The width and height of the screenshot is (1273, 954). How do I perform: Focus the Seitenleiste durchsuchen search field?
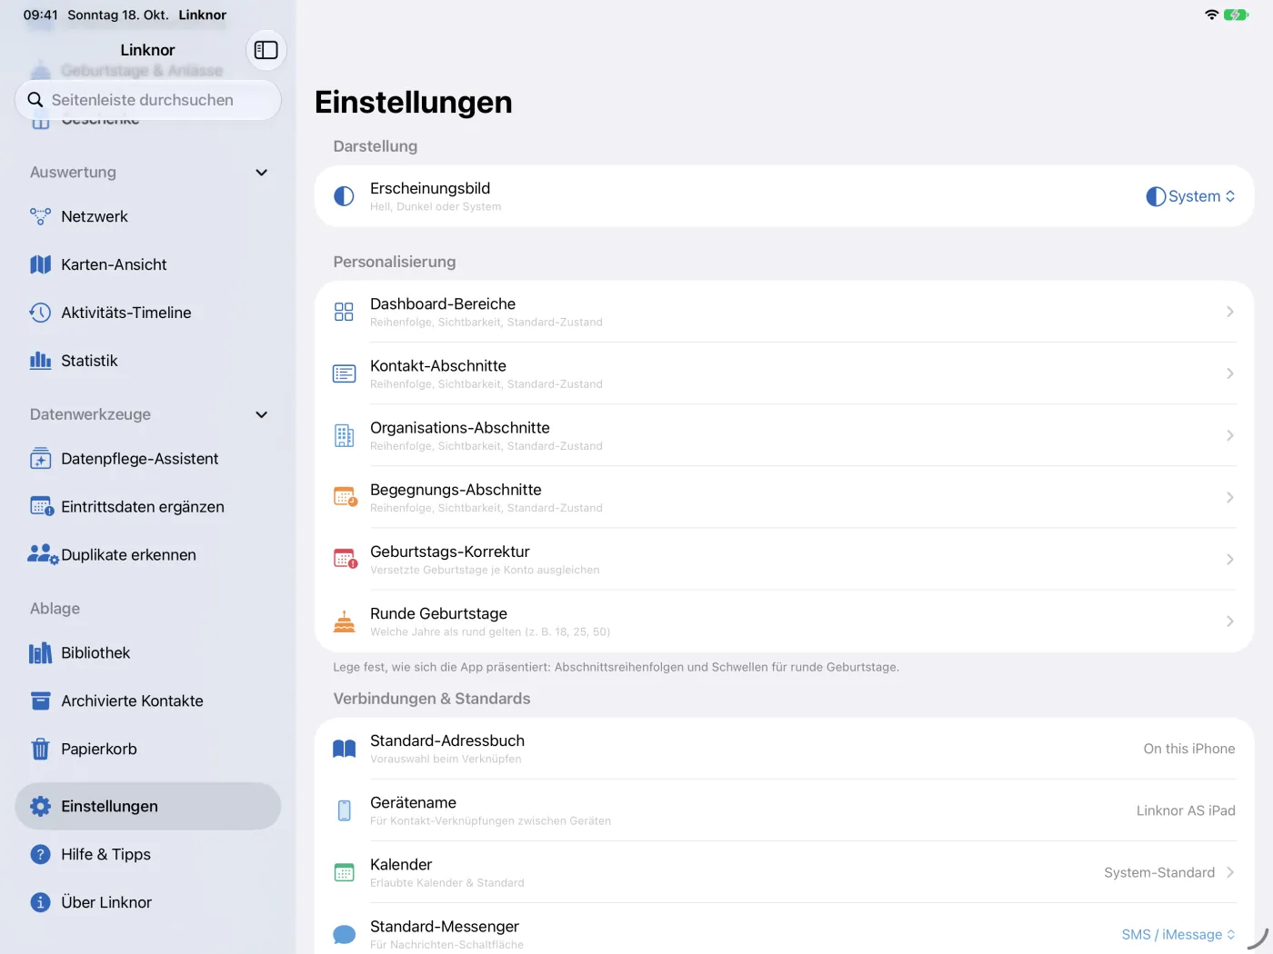(148, 100)
